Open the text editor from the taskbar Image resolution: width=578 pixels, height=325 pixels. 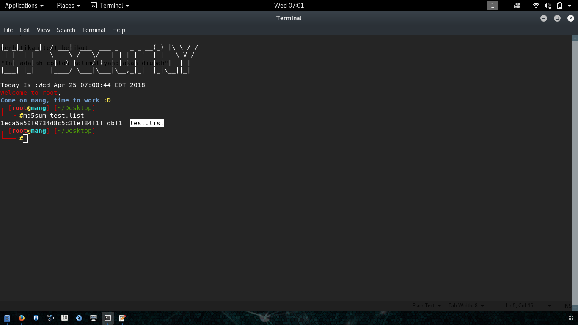[122, 318]
